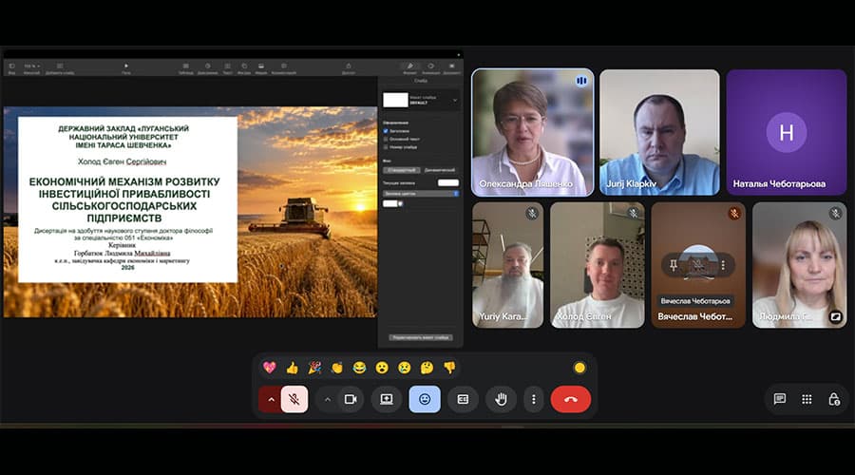
Task: Select the Format tab in Keynote toolbar
Action: tap(409, 68)
